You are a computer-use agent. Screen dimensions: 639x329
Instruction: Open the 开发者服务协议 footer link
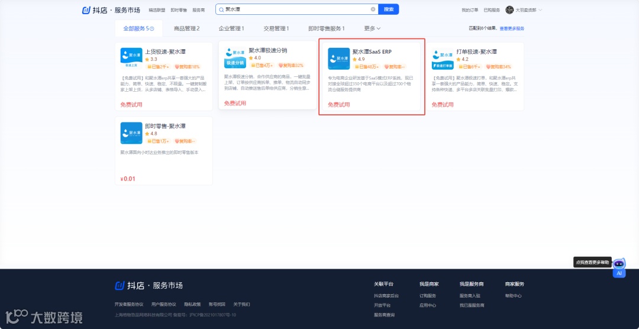click(x=129, y=304)
